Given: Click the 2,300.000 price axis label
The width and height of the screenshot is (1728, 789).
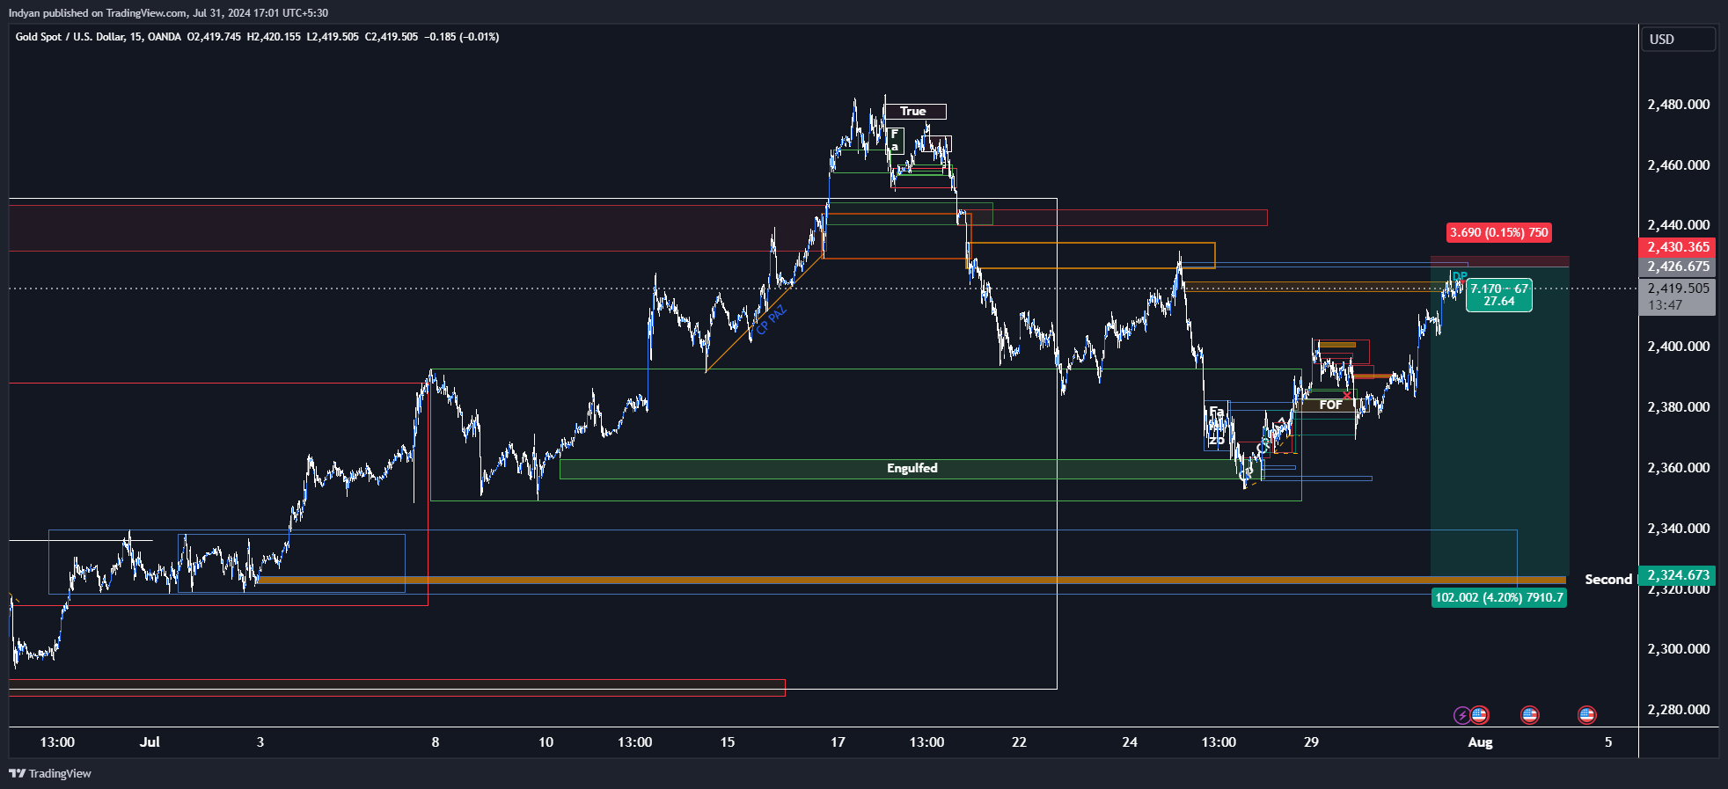Looking at the screenshot, I should click(x=1679, y=649).
